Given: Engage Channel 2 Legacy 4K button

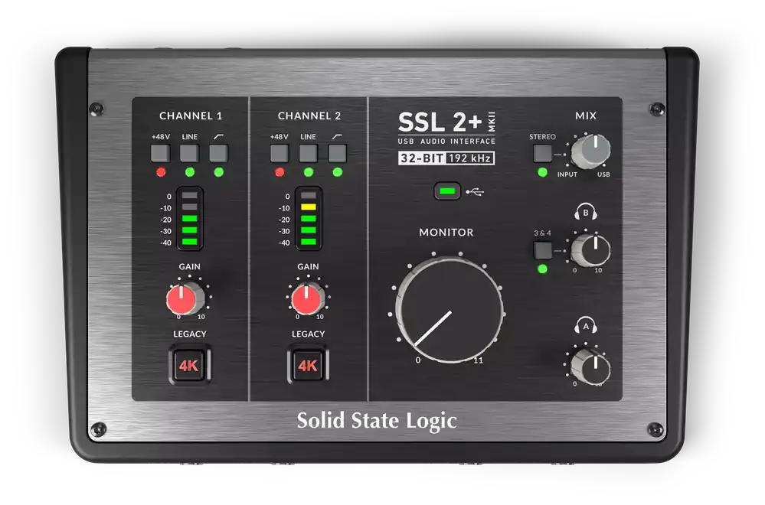Looking at the screenshot, I should (x=308, y=365).
